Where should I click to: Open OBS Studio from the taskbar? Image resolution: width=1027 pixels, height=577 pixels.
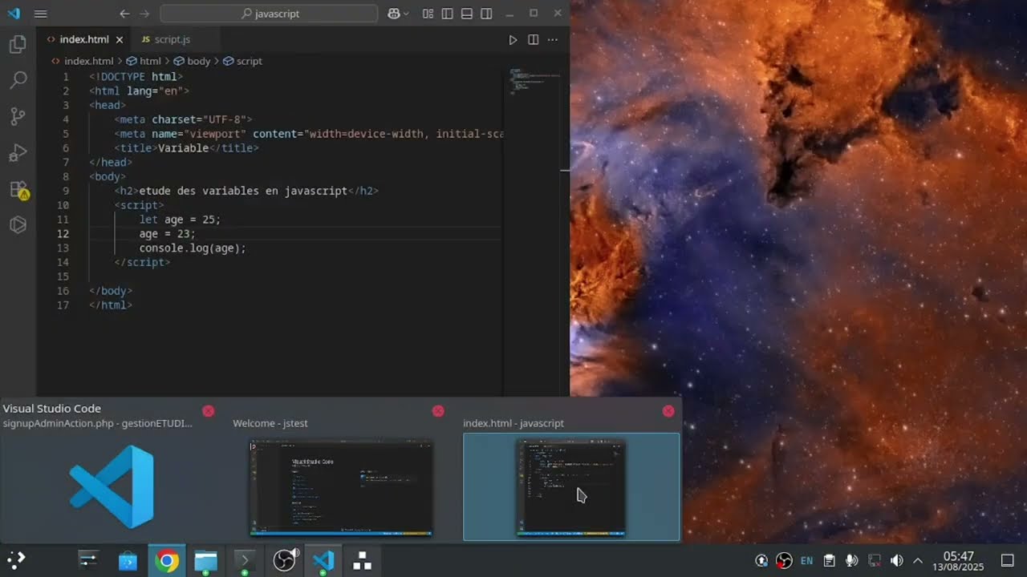coord(285,560)
